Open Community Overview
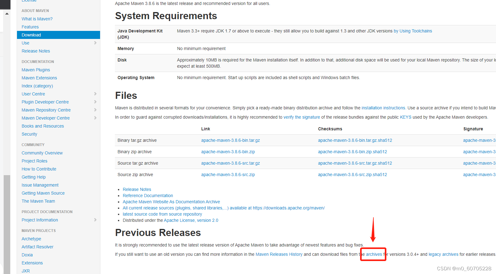Image resolution: width=496 pixels, height=274 pixels. (42, 153)
